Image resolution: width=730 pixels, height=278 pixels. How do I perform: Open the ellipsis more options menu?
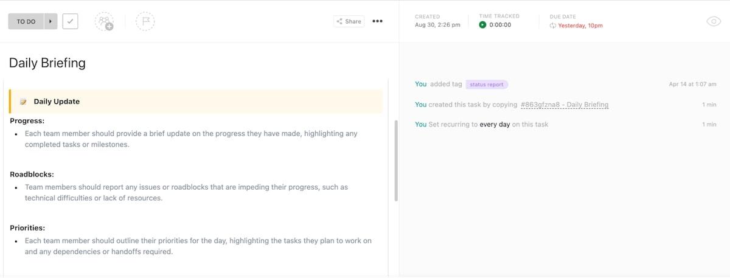[378, 21]
